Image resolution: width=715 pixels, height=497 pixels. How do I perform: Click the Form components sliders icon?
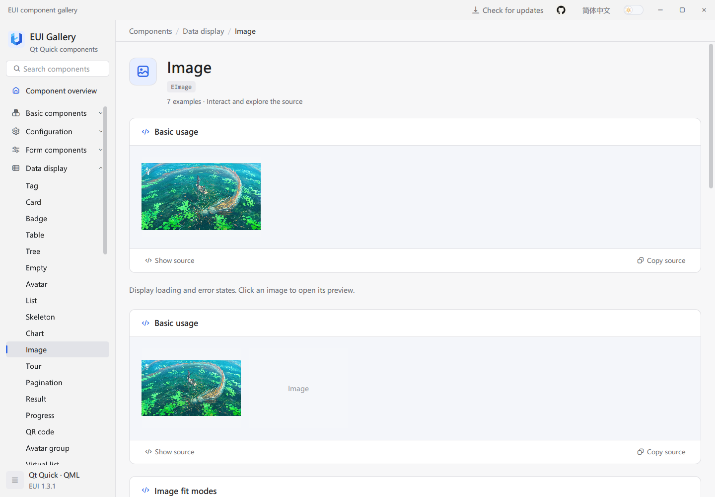(16, 150)
